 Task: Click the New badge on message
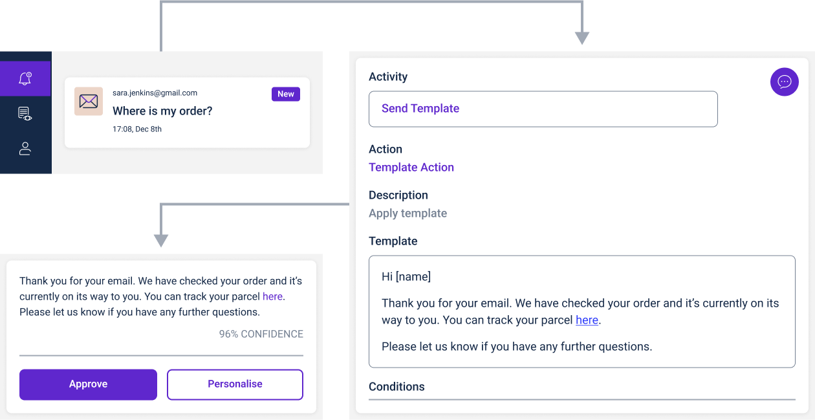[x=286, y=94]
